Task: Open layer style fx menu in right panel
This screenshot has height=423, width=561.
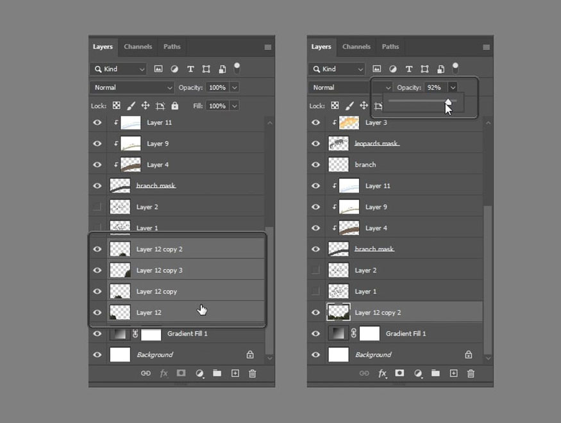Action: tap(383, 374)
